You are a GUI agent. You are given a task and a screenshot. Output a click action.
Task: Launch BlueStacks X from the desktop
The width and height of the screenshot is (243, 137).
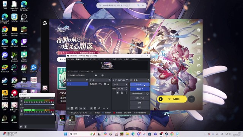[5, 68]
